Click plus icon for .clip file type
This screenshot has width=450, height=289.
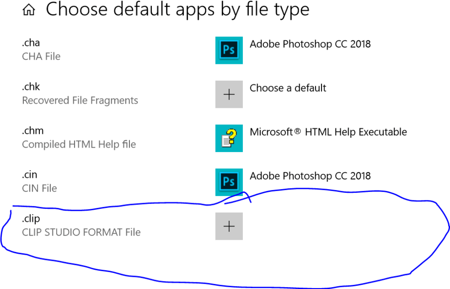(229, 226)
